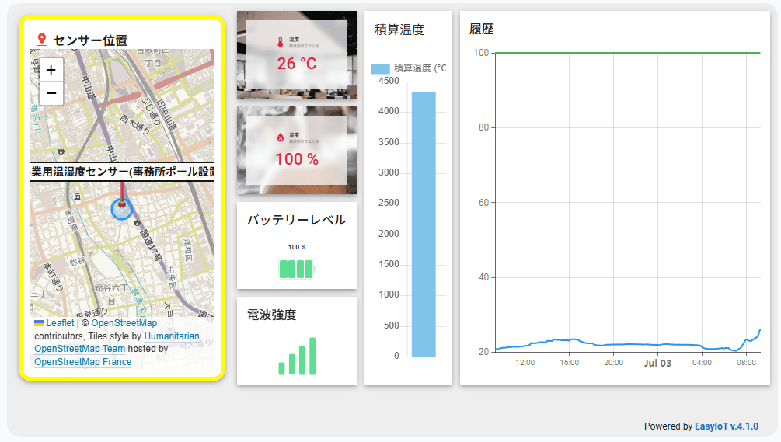Visit the OpenStreetMap France link

[83, 362]
